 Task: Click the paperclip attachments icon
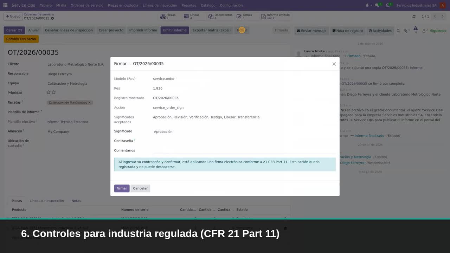tap(406, 31)
